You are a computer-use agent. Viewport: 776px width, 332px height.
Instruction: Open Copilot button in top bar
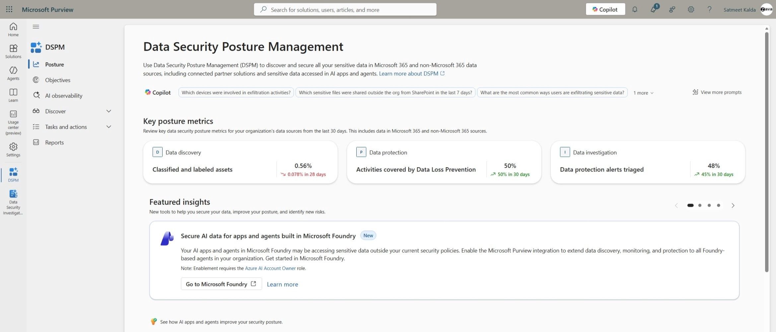coord(605,9)
